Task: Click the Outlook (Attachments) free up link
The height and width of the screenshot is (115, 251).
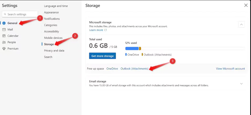Action: pyautogui.click(x=134, y=69)
